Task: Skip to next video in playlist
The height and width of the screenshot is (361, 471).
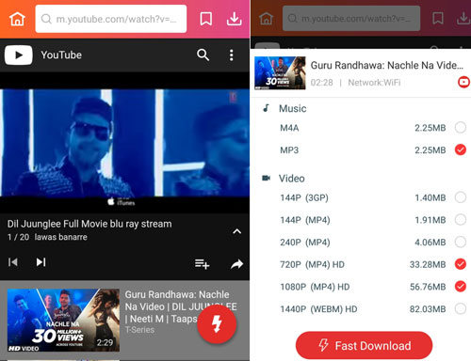Action: (x=41, y=262)
